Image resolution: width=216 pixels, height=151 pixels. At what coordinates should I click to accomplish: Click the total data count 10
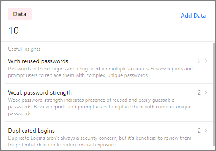point(13,31)
